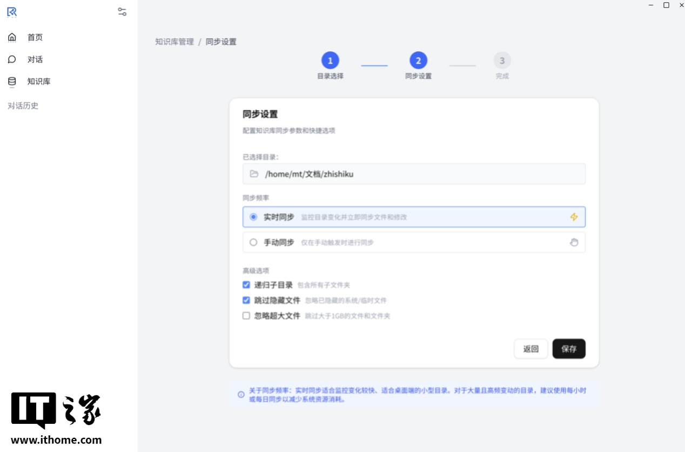Enable 忽略超大文件 option

246,315
